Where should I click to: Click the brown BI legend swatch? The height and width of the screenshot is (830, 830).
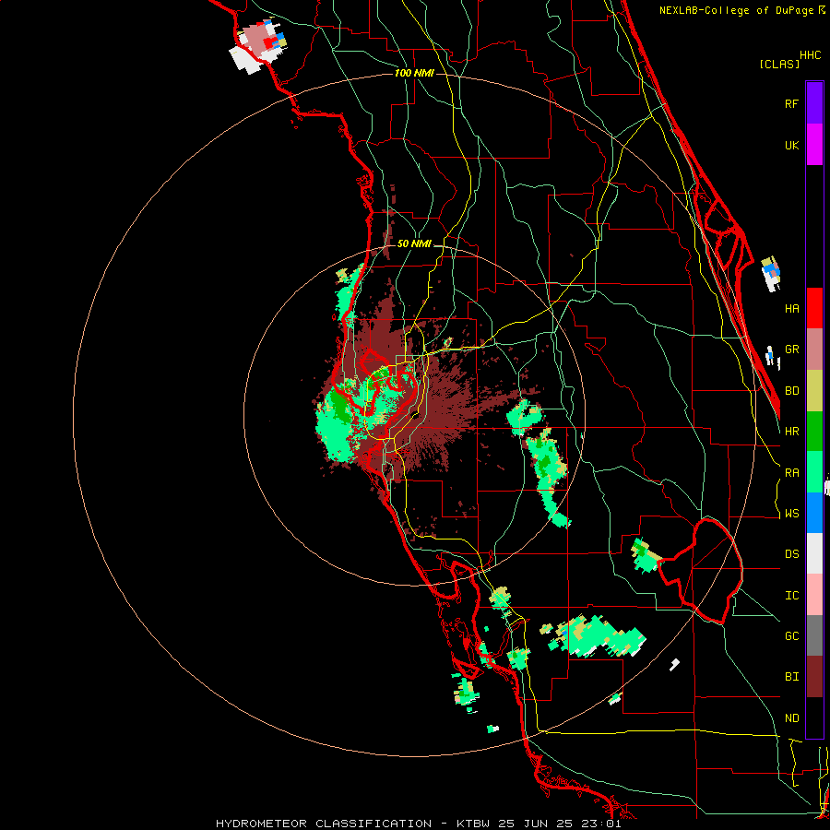tap(814, 677)
